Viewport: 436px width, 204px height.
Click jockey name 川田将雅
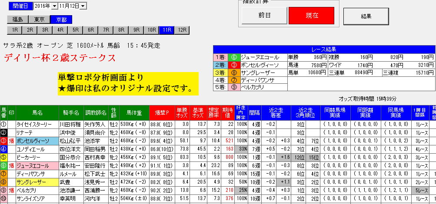tap(71, 124)
